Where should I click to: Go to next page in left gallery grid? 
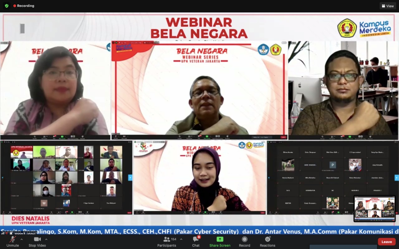130,178
